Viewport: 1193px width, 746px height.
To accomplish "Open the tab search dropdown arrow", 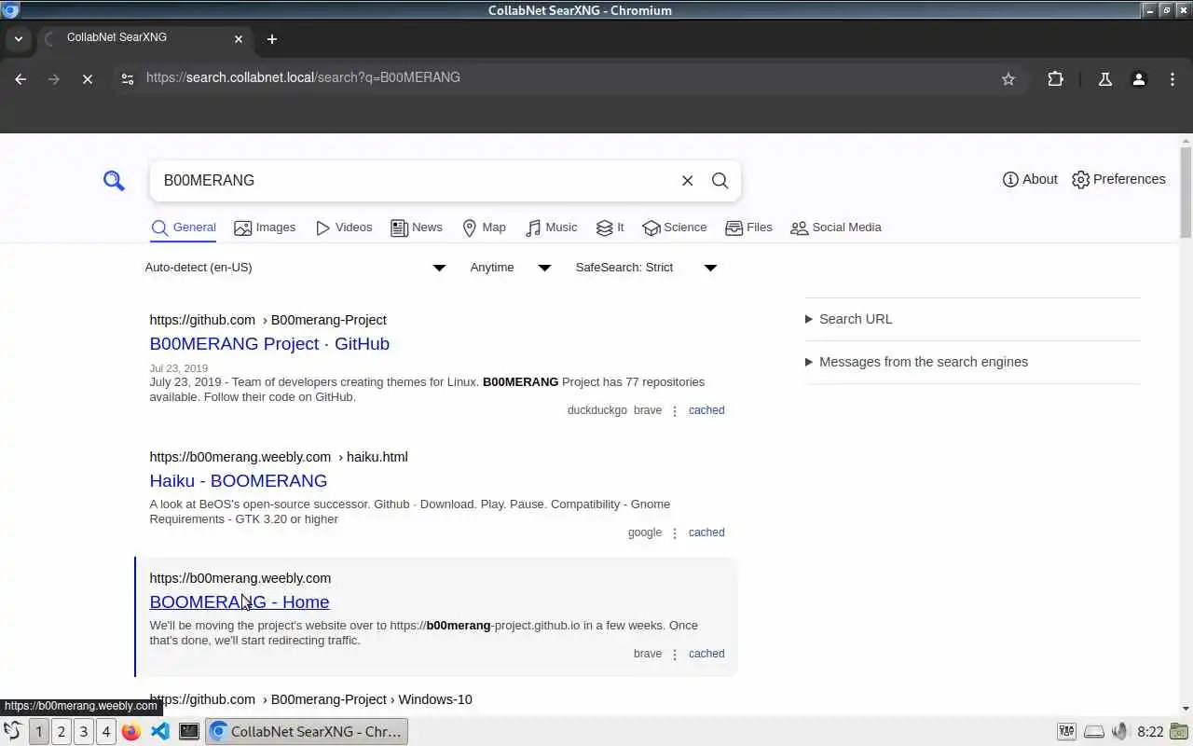I will 18,39.
